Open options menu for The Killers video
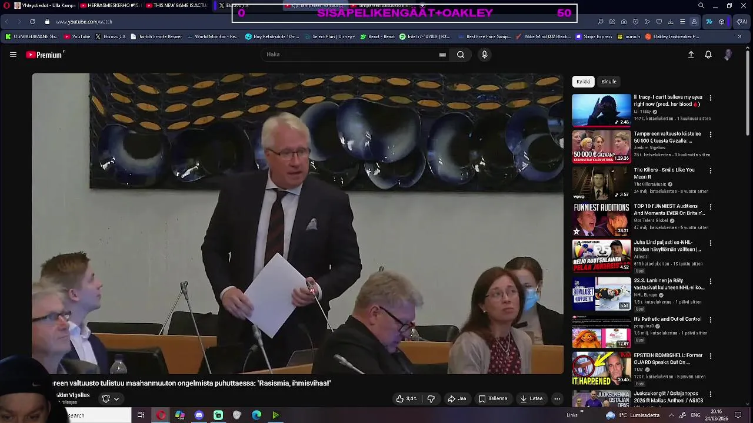The width and height of the screenshot is (753, 423). [710, 171]
